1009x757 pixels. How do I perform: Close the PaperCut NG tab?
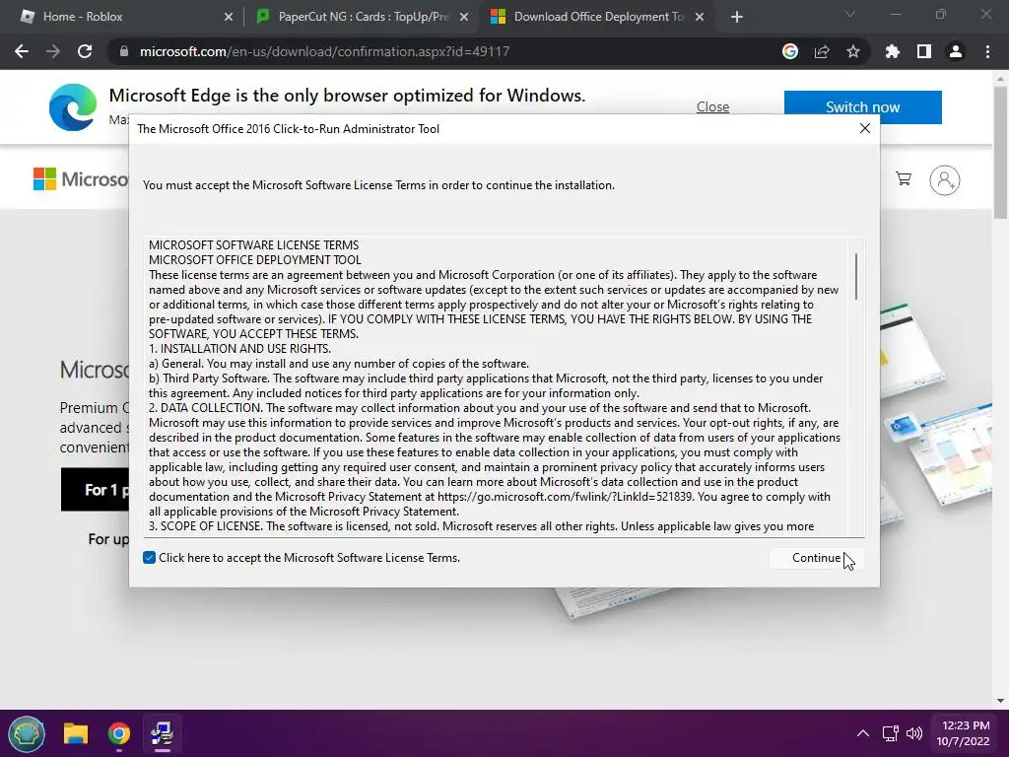point(464,18)
